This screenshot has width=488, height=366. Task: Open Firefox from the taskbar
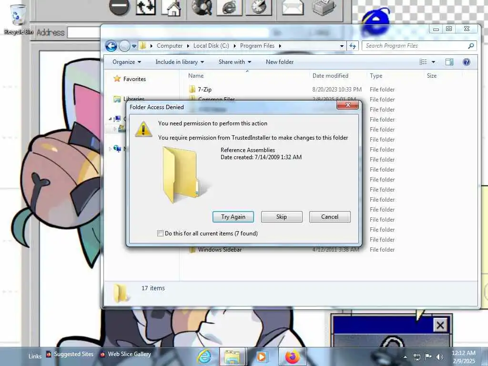click(292, 356)
